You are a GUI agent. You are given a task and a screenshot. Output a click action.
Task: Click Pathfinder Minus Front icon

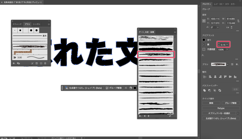coord(210,90)
